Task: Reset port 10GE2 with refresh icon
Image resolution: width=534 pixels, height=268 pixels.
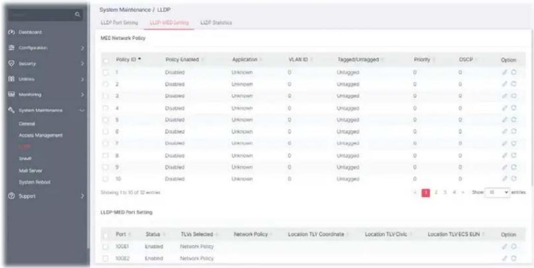Action: point(513,259)
